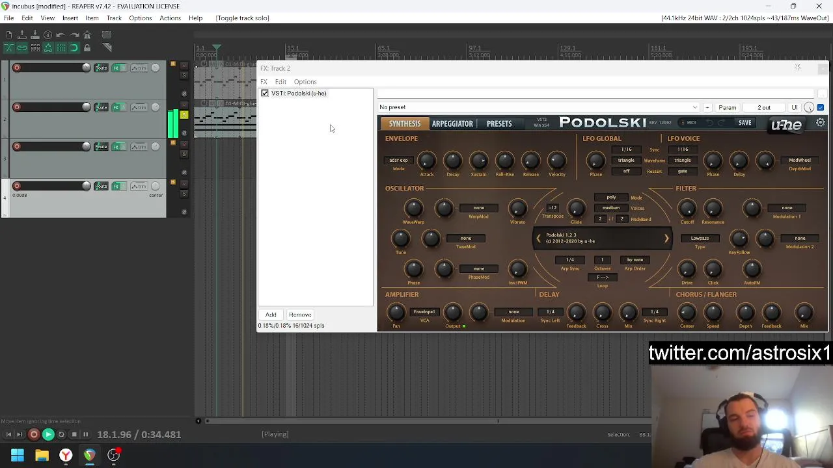Open the Insert menu
The height and width of the screenshot is (468, 833).
(x=70, y=18)
